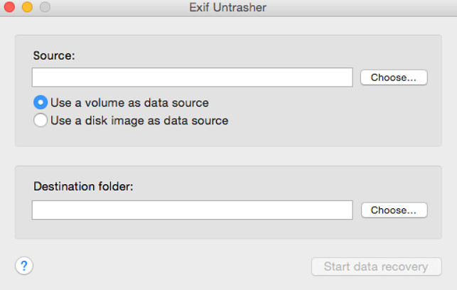Screen dimensions: 457x290
Task: Click the "Use a volume as data source" label
Action: tap(129, 102)
